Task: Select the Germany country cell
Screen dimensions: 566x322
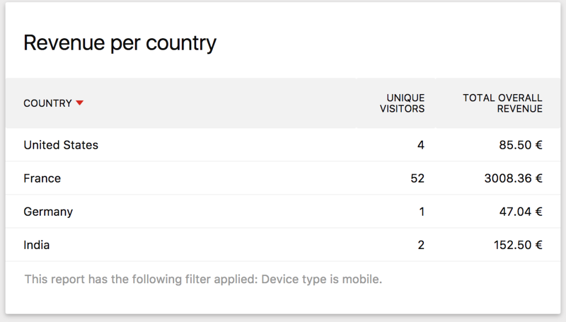Action: coord(48,212)
